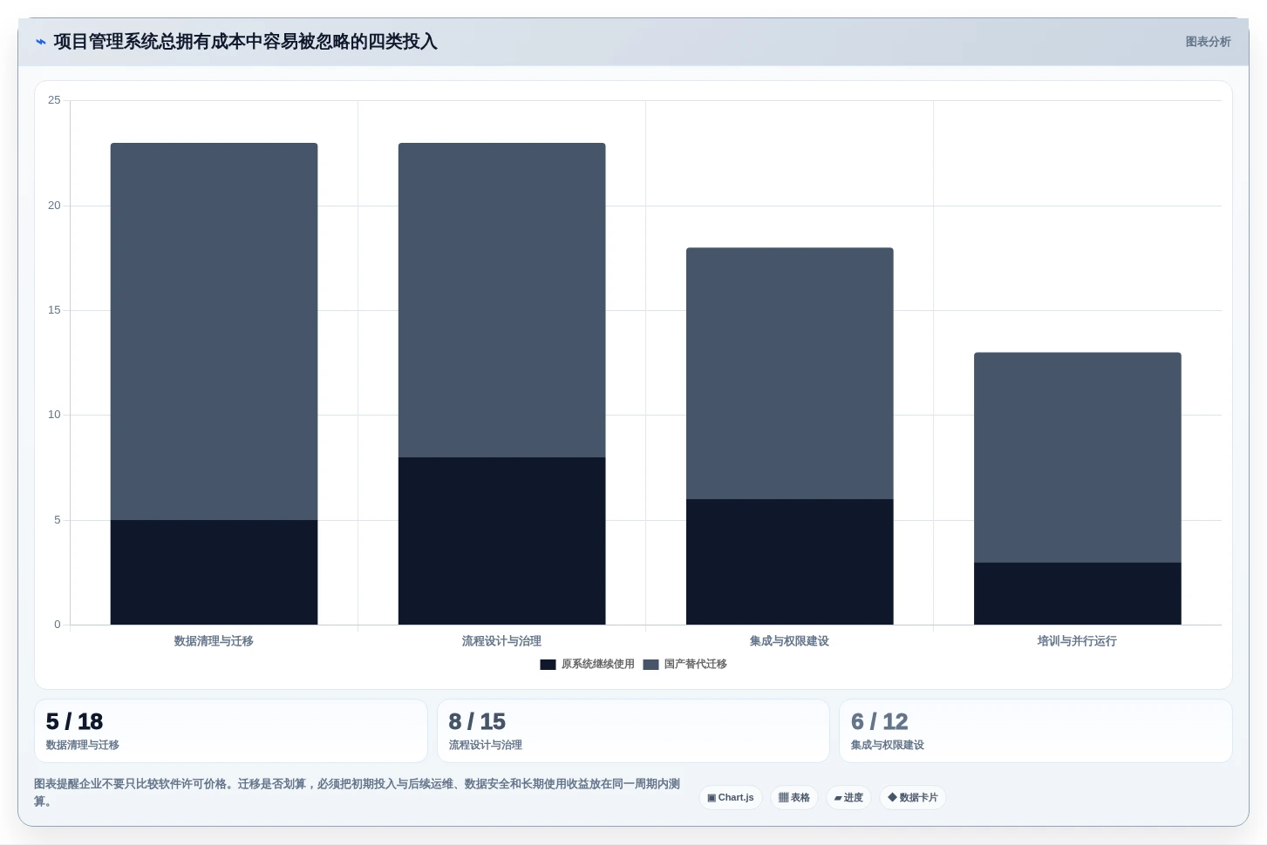The image size is (1267, 845).
Task: Click the dark bar segment for 培训与并行运行
Action: (1077, 593)
